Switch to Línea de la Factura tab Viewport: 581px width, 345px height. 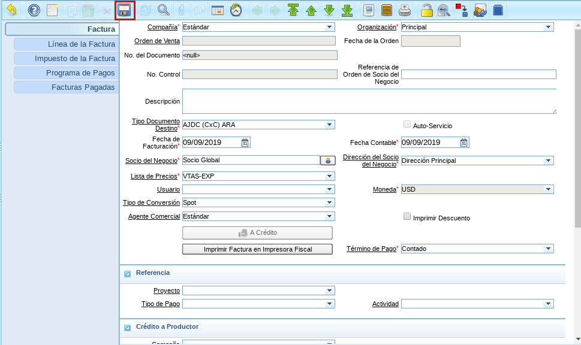point(66,44)
